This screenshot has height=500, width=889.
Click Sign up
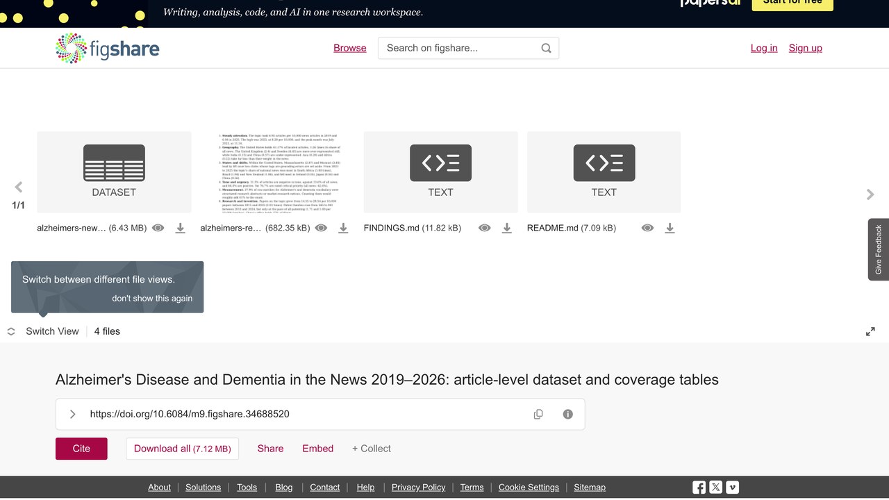pos(806,48)
